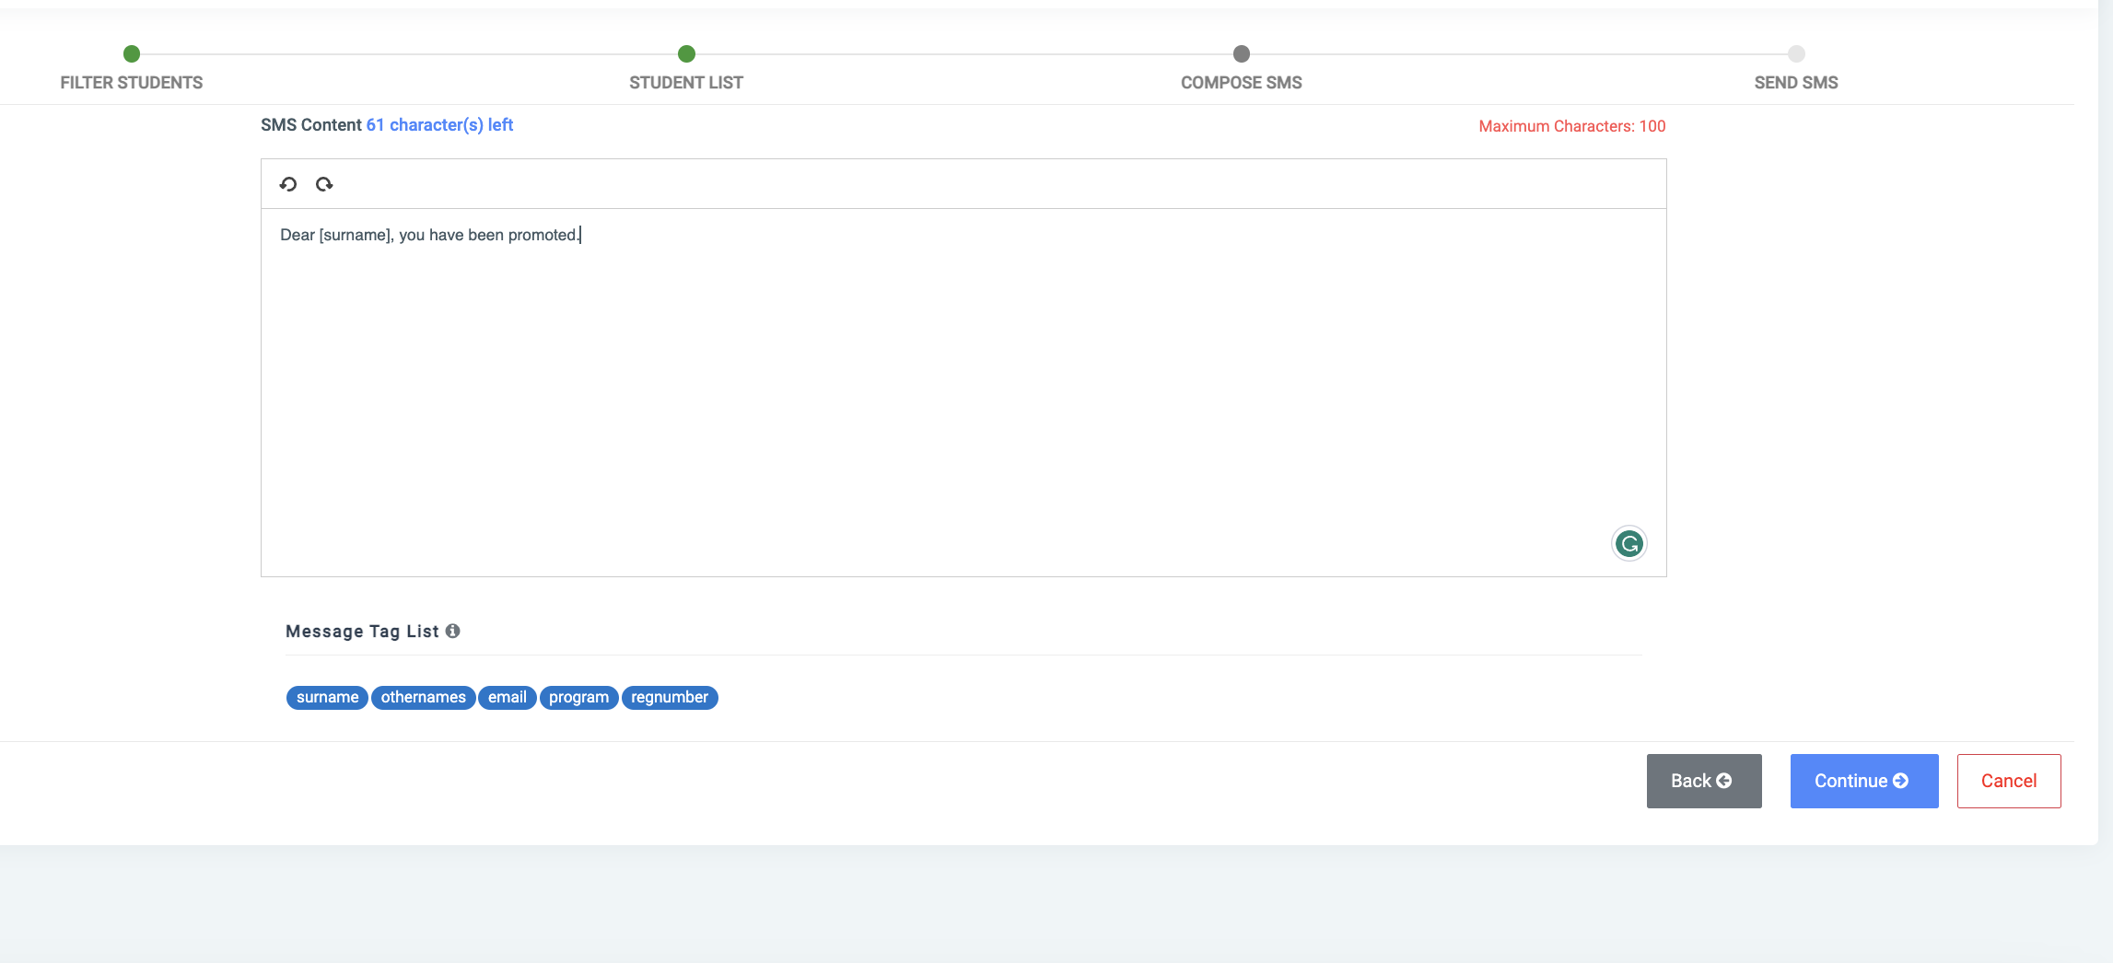Continue to the Send SMS step
This screenshot has width=2113, height=963.
1864,781
